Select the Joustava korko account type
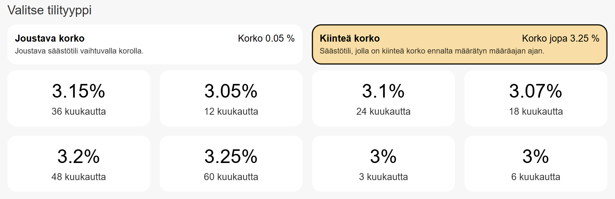Image resolution: width=615 pixels, height=199 pixels. pyautogui.click(x=155, y=44)
